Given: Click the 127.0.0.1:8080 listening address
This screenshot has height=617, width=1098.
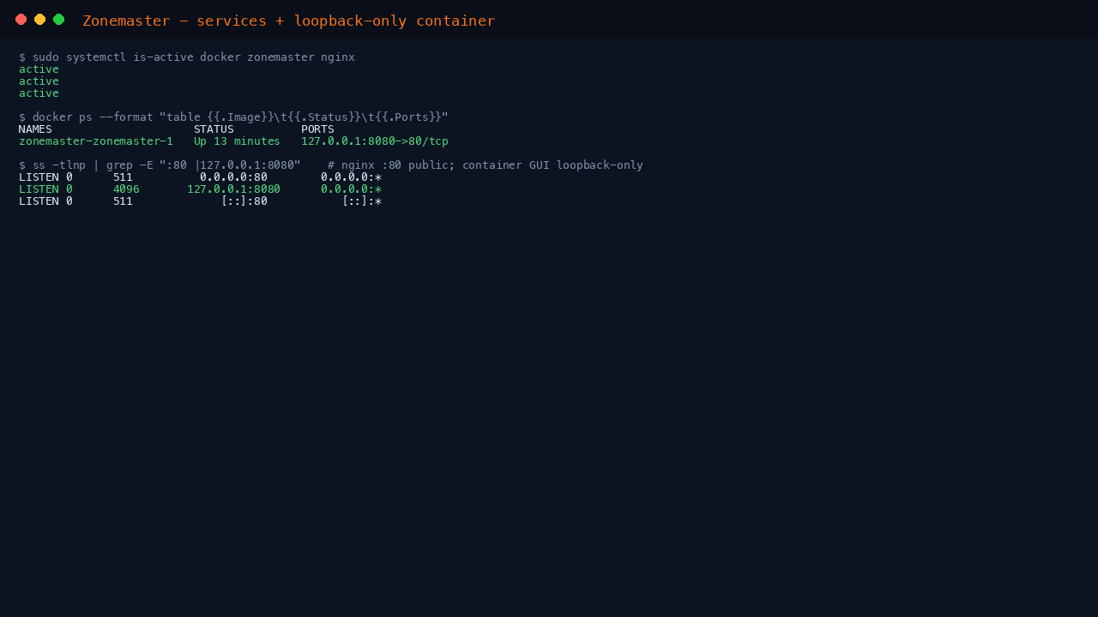Looking at the screenshot, I should pos(233,189).
